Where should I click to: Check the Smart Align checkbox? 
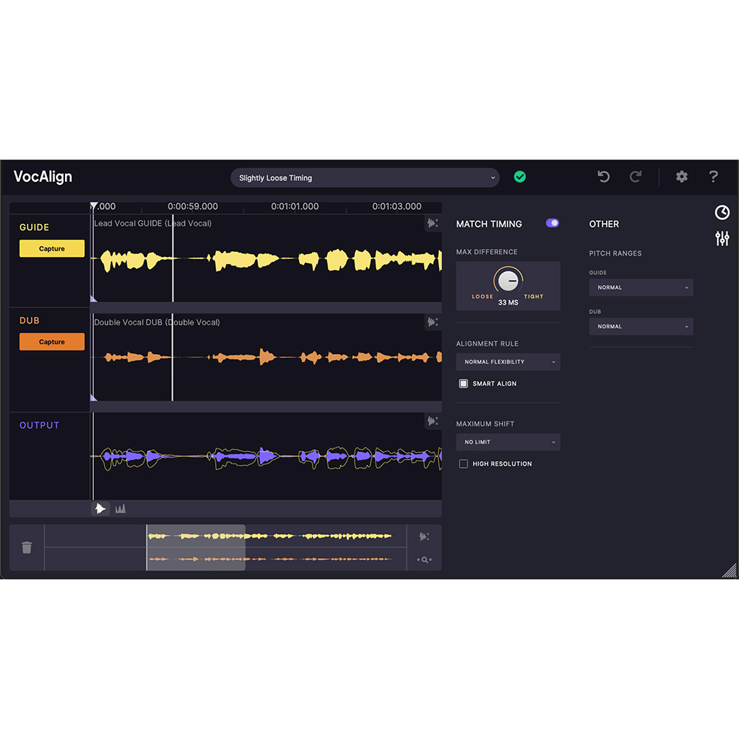pos(463,384)
